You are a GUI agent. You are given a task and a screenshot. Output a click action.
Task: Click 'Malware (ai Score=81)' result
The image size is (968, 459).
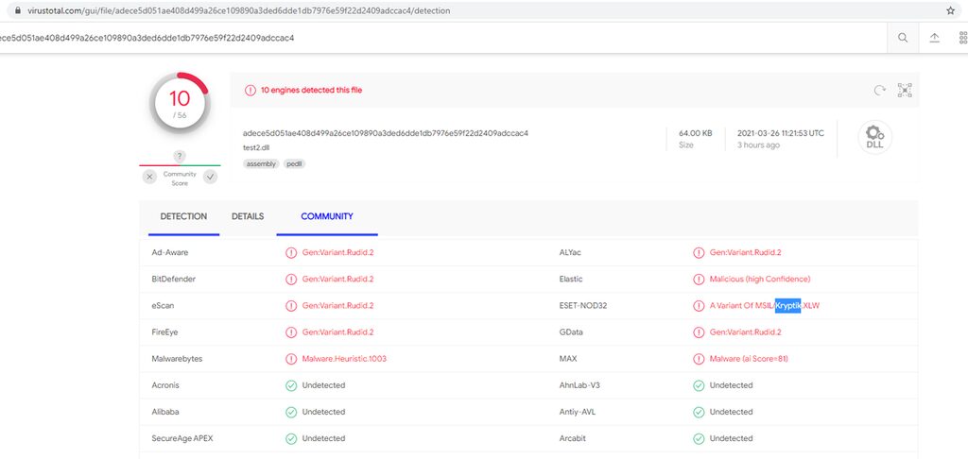click(749, 359)
